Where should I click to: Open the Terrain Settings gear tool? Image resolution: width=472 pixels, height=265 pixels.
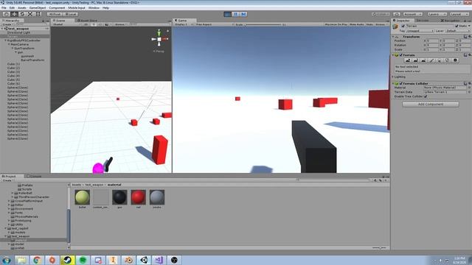coord(455,60)
